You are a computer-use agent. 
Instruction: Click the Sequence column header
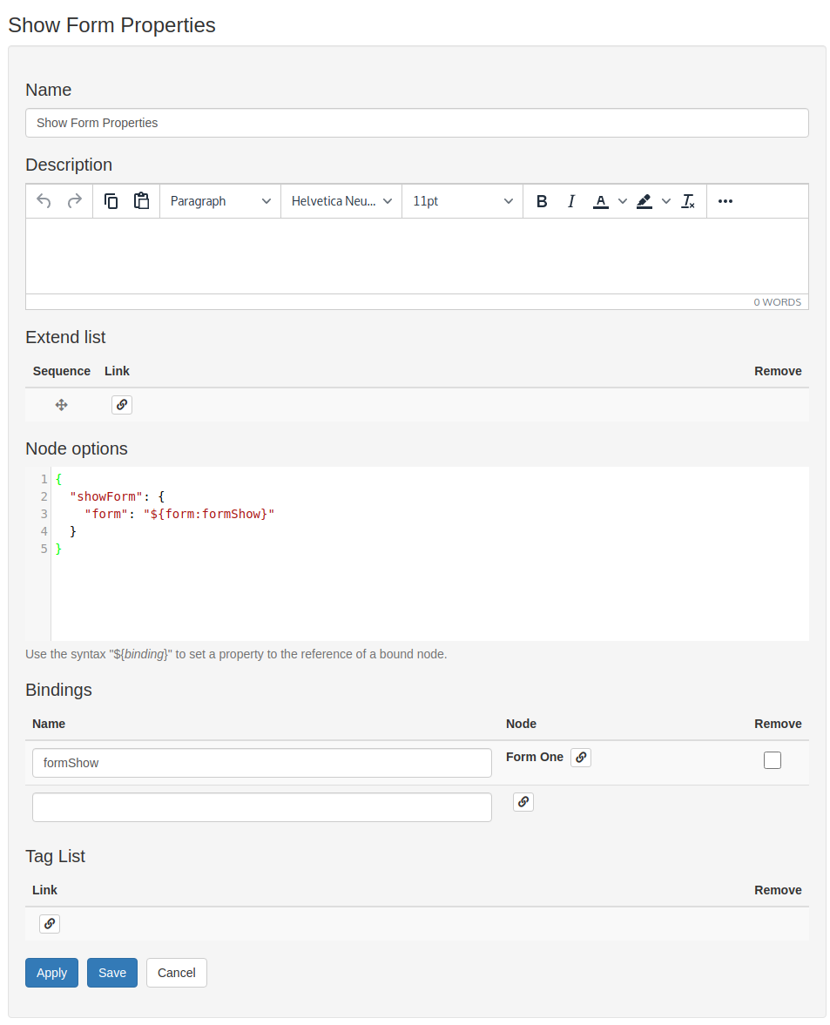62,371
